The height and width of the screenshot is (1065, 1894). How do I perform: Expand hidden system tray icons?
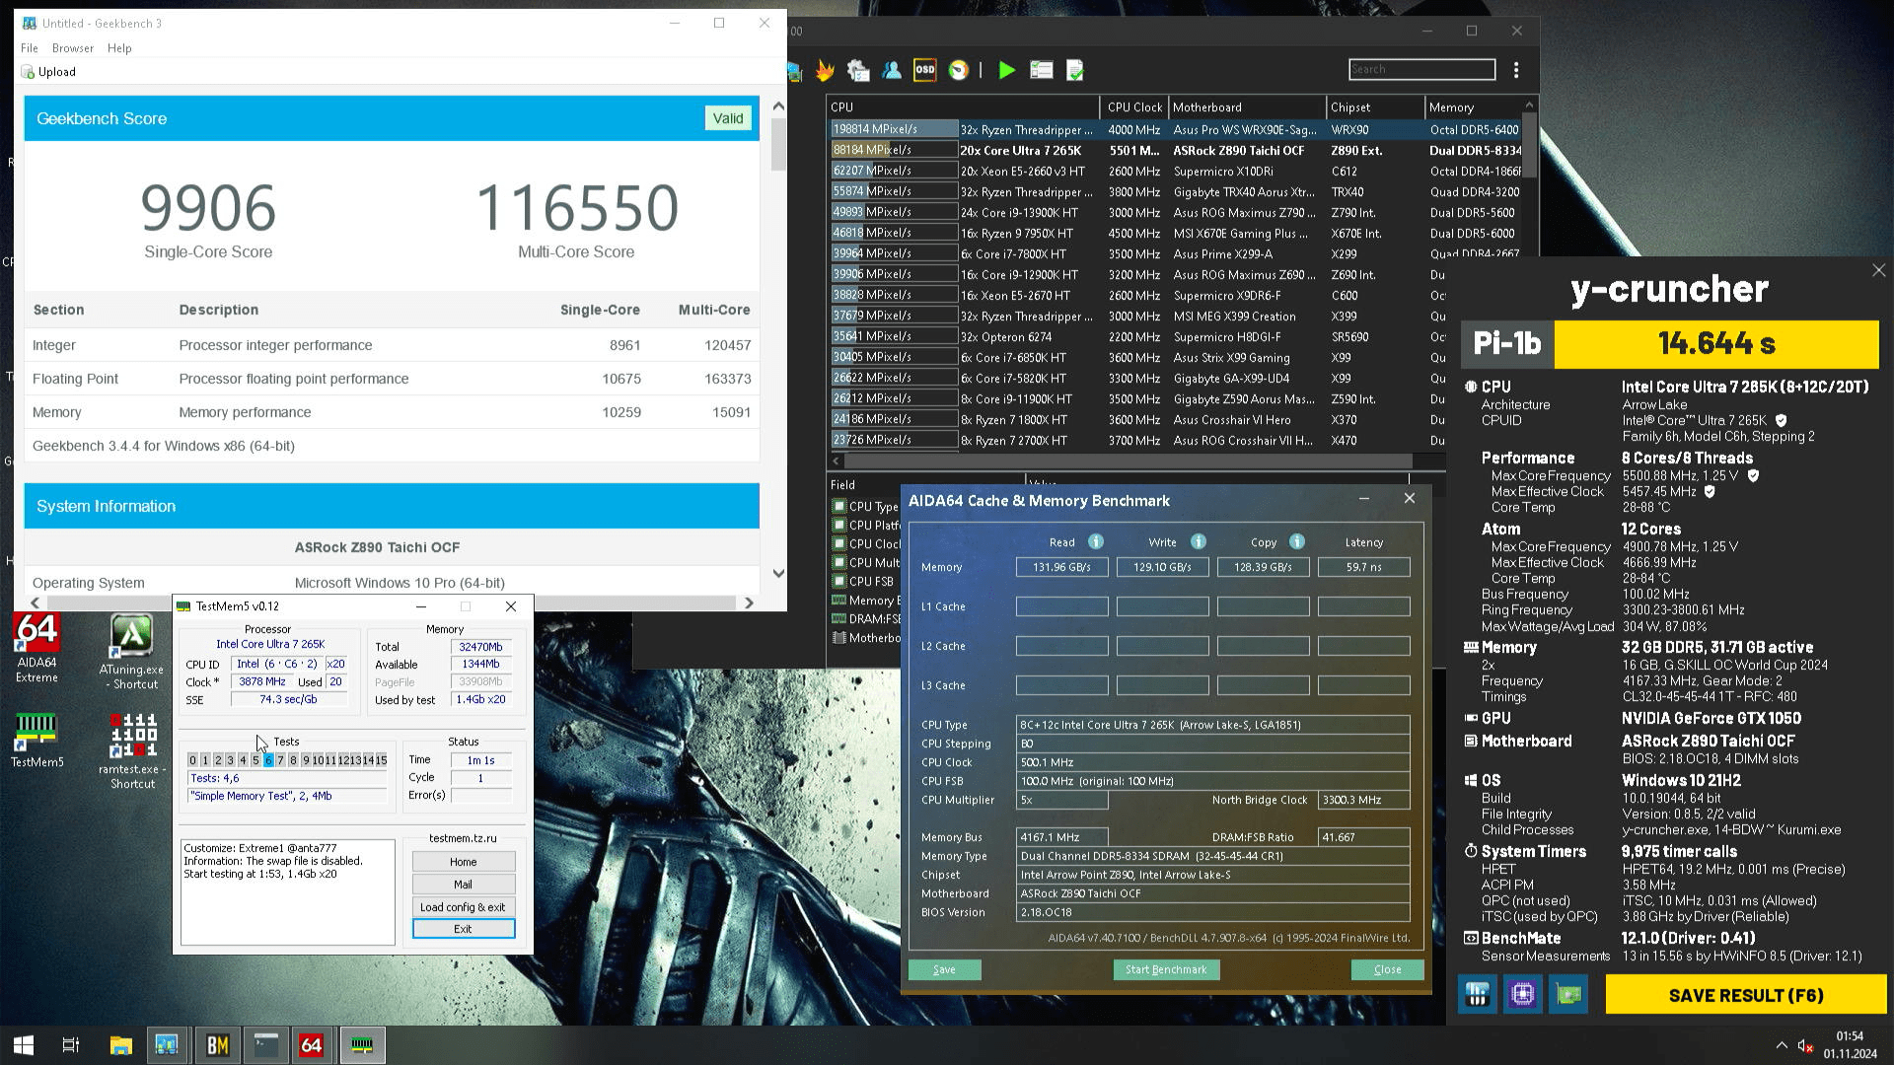tap(1781, 1045)
